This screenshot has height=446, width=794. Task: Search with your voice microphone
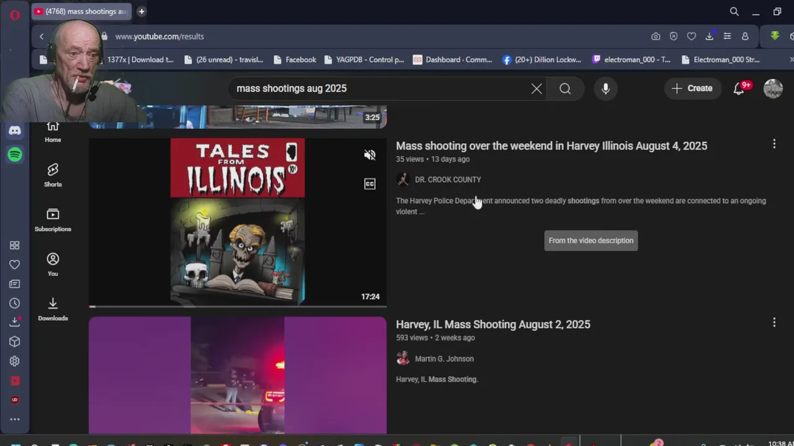coord(605,89)
